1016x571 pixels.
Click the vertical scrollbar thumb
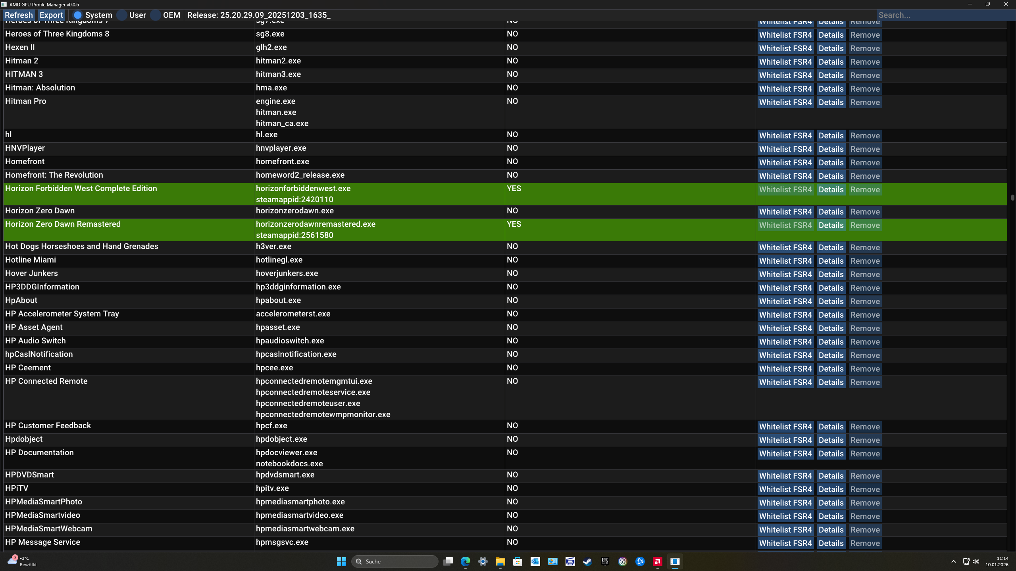1012,197
